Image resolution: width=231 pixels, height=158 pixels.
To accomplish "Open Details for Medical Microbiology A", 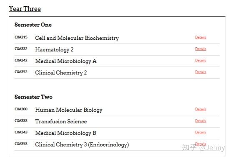I will (x=201, y=60).
